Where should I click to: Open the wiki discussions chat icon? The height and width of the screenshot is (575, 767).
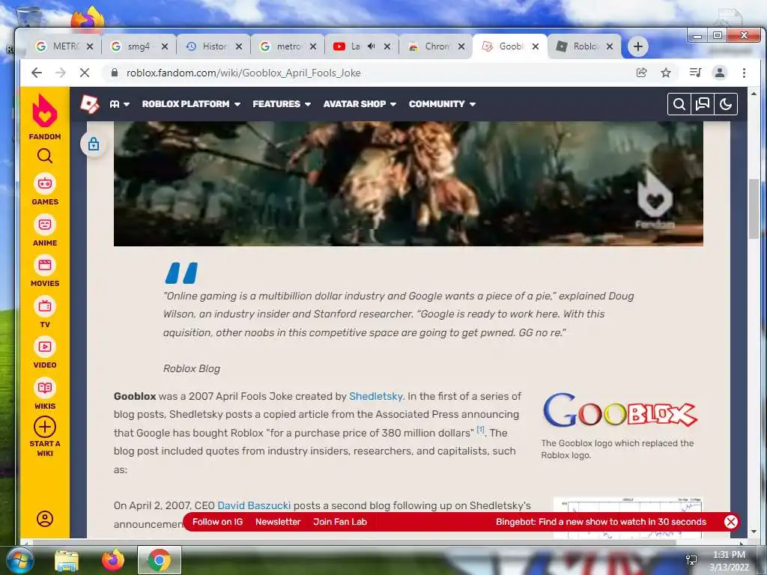pyautogui.click(x=703, y=104)
